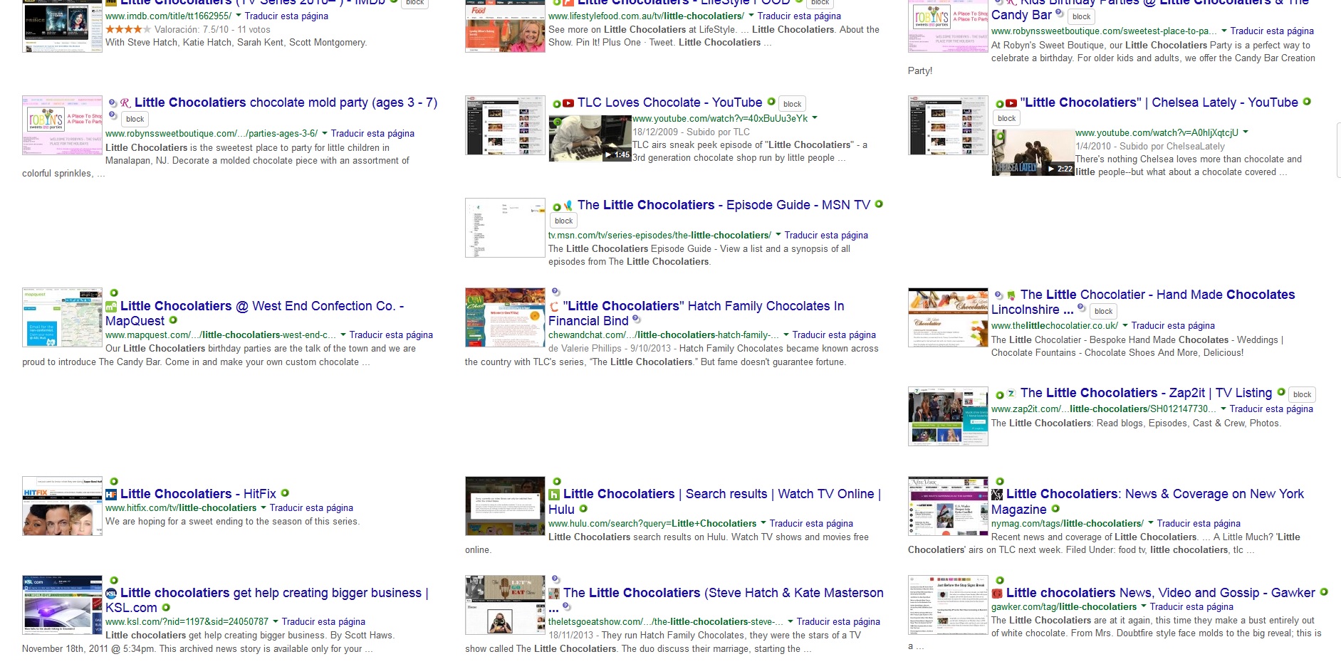Viewport: 1341px width, 669px height.
Task: Expand the arrow next to youtube.com/watch?v=A0hljXqtcjU
Action: pos(1246,132)
